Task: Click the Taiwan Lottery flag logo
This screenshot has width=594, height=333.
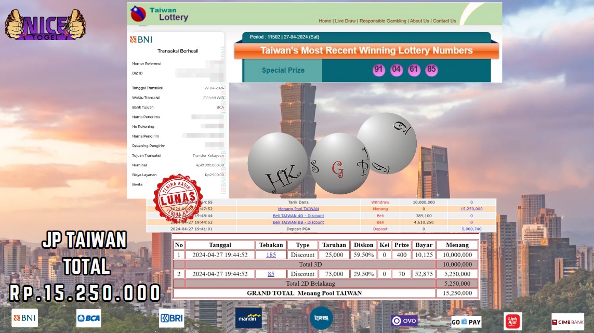Action: point(138,14)
